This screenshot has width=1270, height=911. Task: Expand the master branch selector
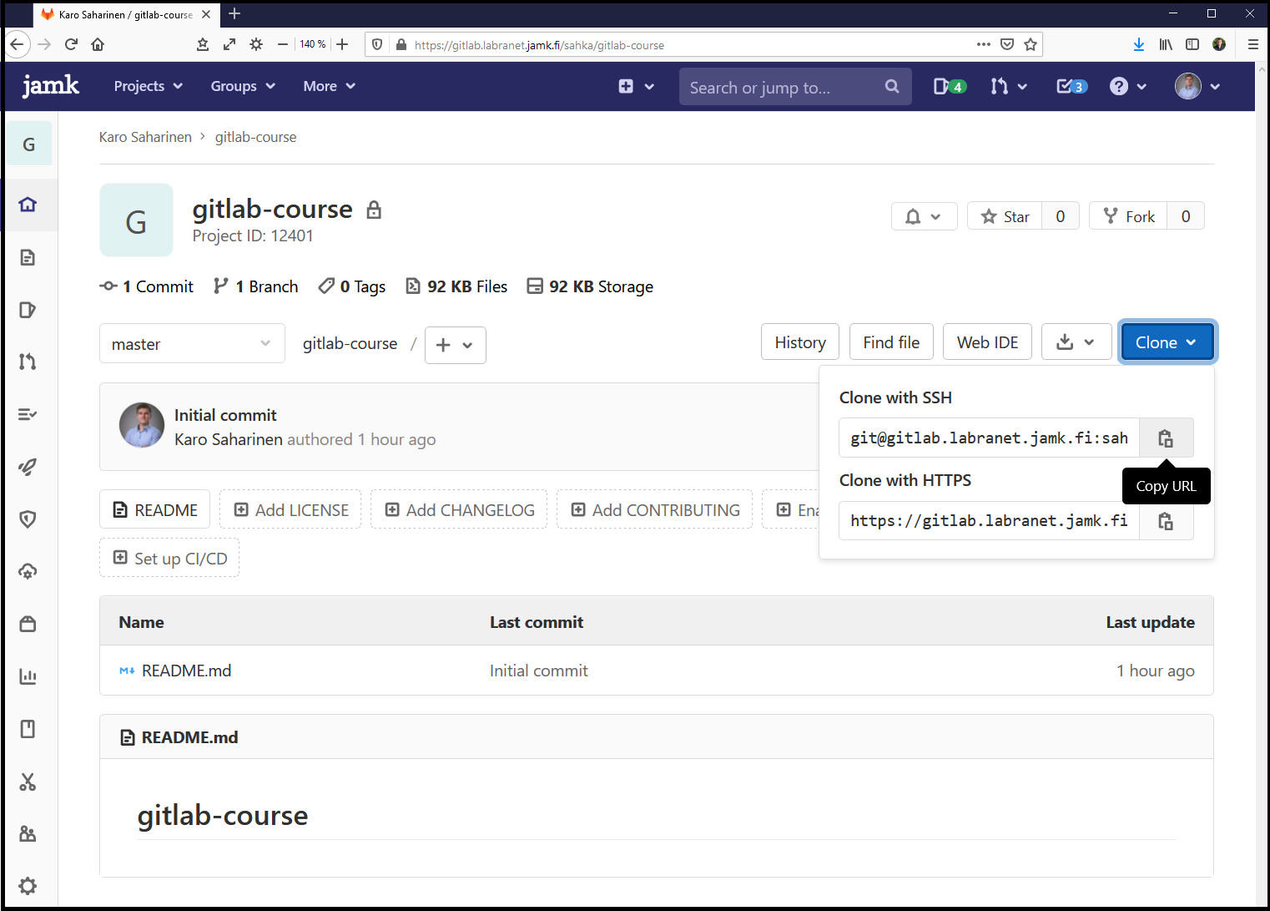(192, 344)
